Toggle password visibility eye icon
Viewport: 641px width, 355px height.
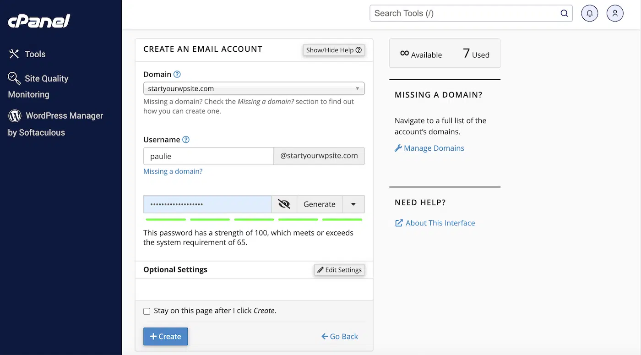point(284,204)
